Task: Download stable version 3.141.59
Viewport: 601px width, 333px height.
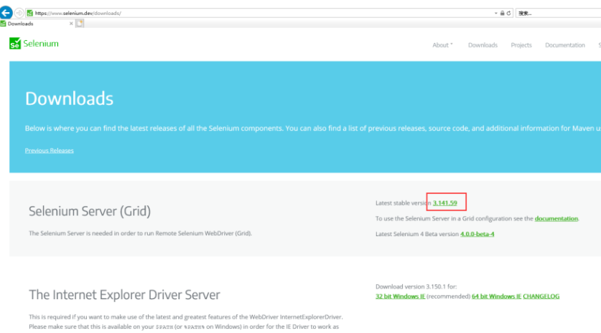Action: point(445,202)
